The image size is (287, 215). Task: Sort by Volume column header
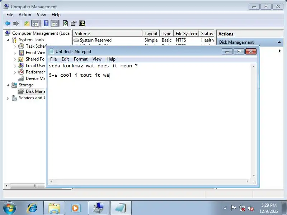107,34
